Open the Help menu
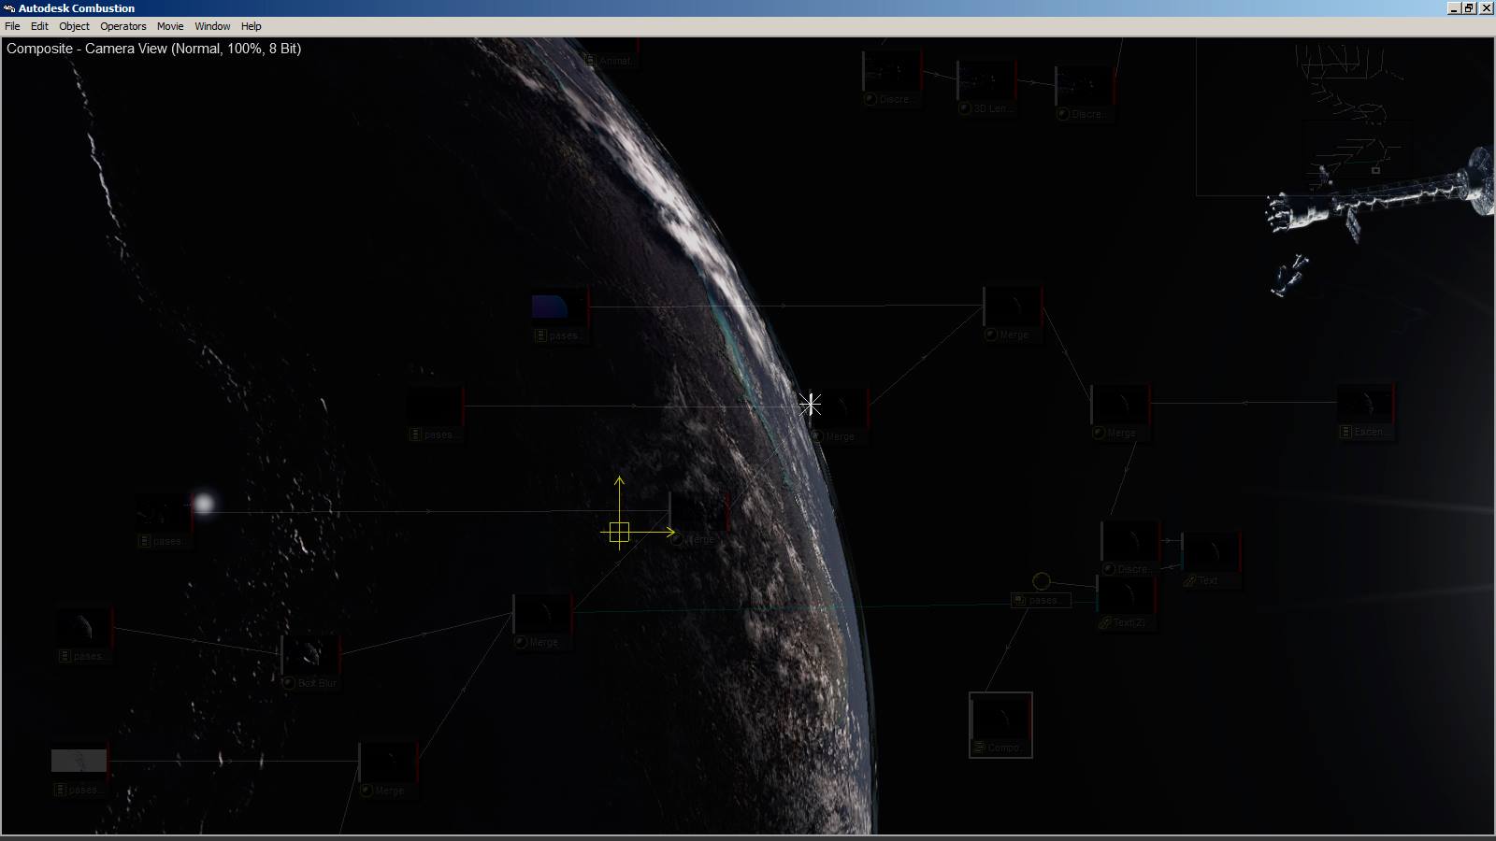The image size is (1496, 841). pyautogui.click(x=252, y=26)
